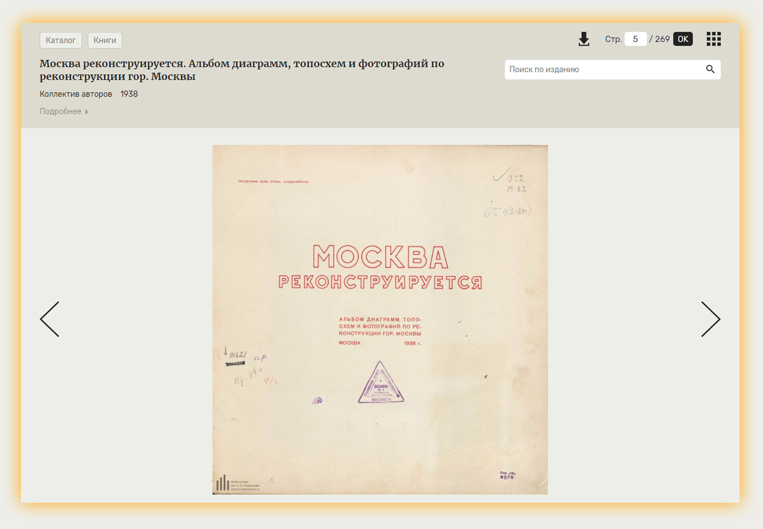Click the book title Москва реконструируется heading

tap(242, 70)
